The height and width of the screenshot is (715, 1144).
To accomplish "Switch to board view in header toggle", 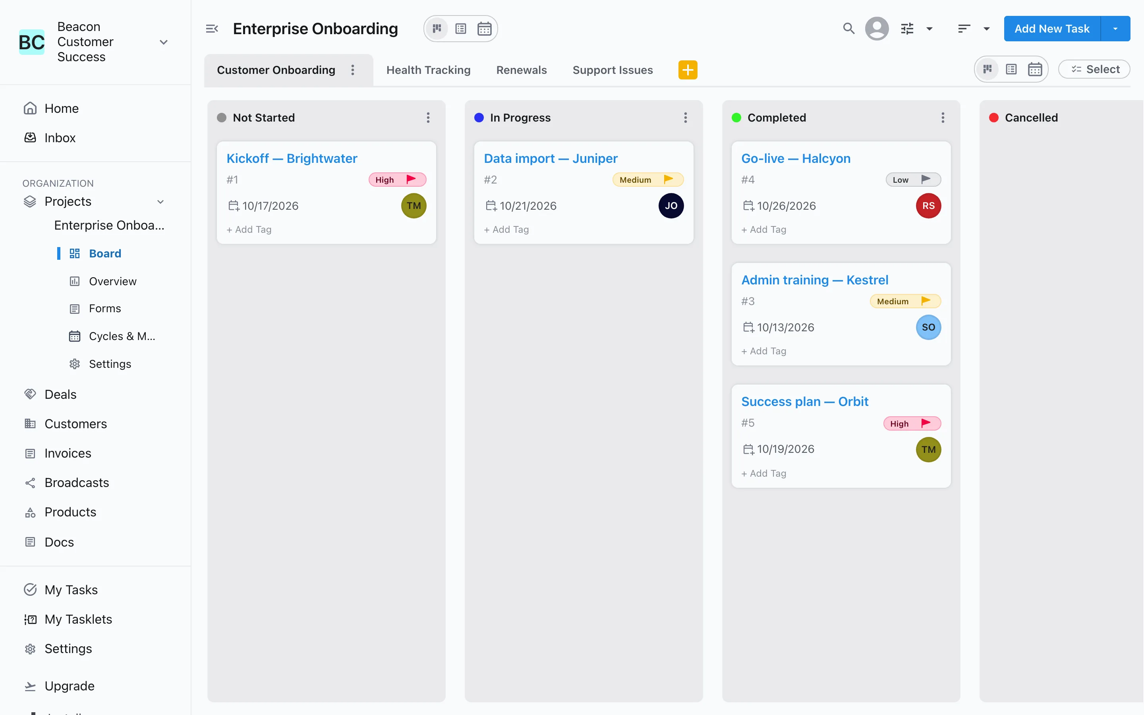I will pyautogui.click(x=437, y=28).
